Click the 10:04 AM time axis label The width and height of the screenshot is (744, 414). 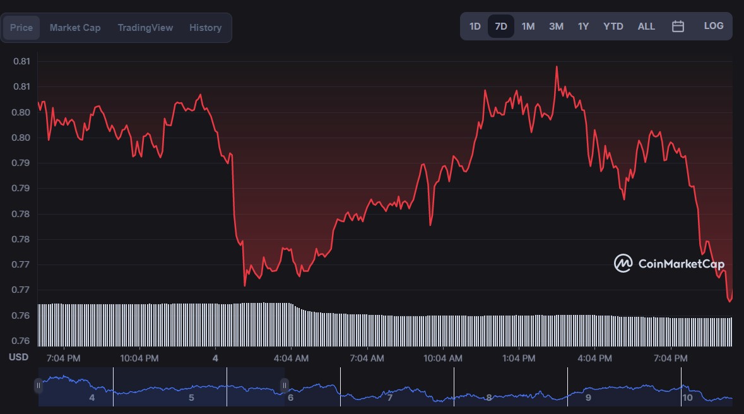[443, 358]
